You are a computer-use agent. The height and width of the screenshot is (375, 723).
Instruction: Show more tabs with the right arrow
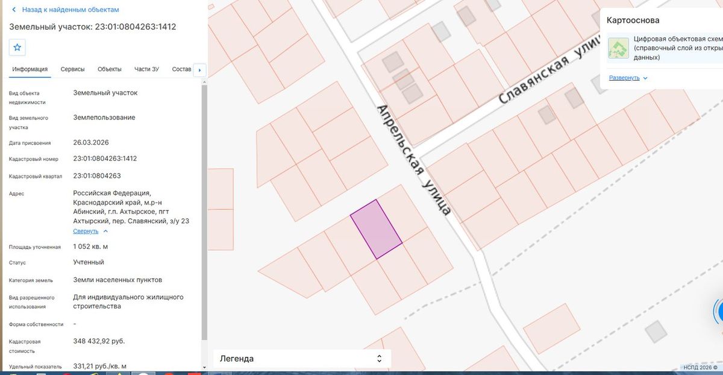pos(199,70)
